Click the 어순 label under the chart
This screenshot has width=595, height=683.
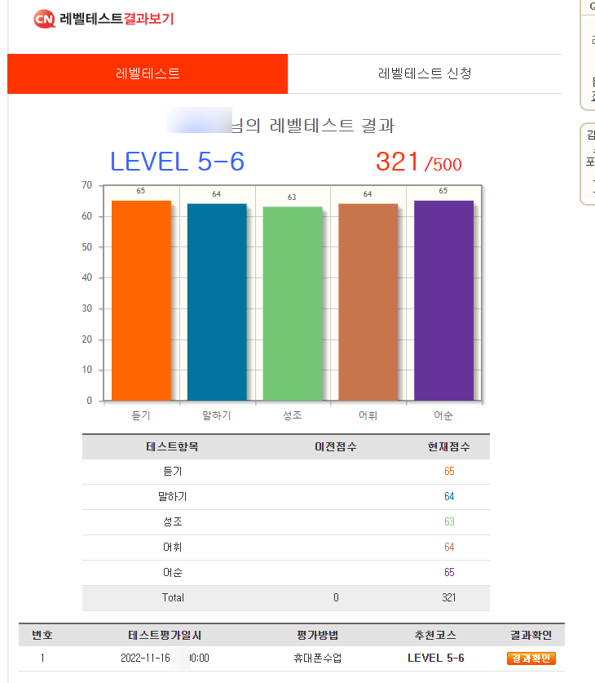click(x=443, y=416)
